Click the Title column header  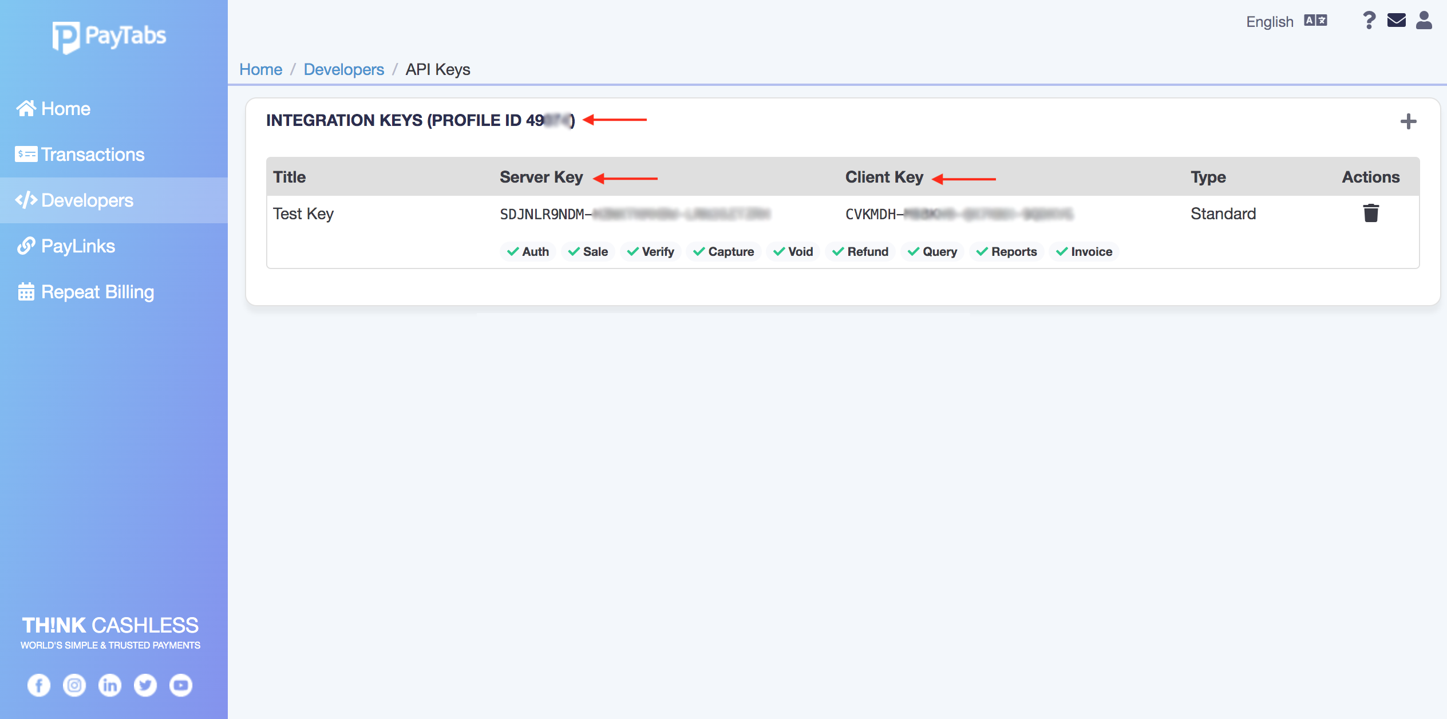[x=289, y=177]
